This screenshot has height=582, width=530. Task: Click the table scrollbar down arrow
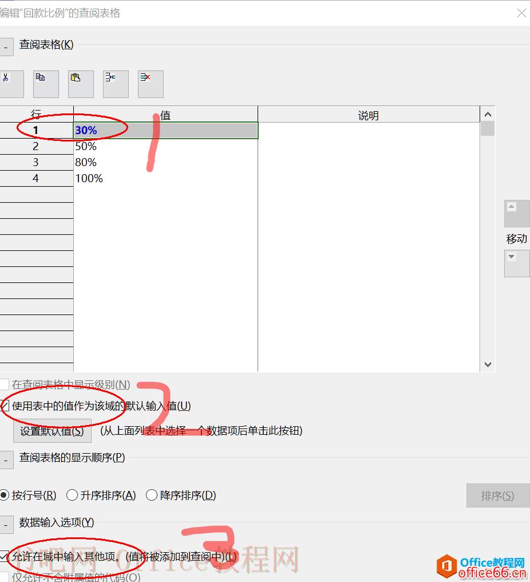488,364
